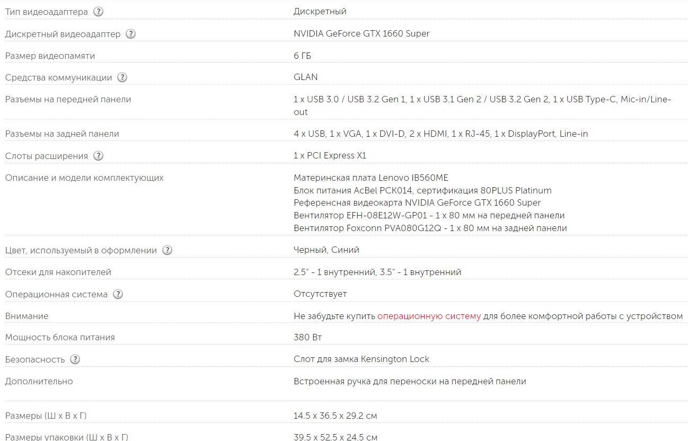Show the Безопасность help question mark
688x441 pixels.
point(75,359)
